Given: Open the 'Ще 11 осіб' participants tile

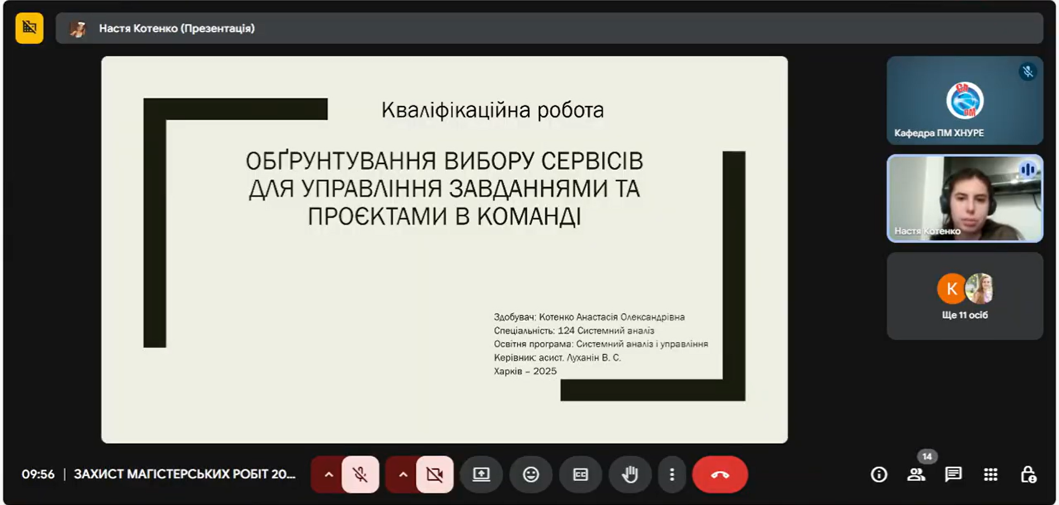Looking at the screenshot, I should (964, 296).
